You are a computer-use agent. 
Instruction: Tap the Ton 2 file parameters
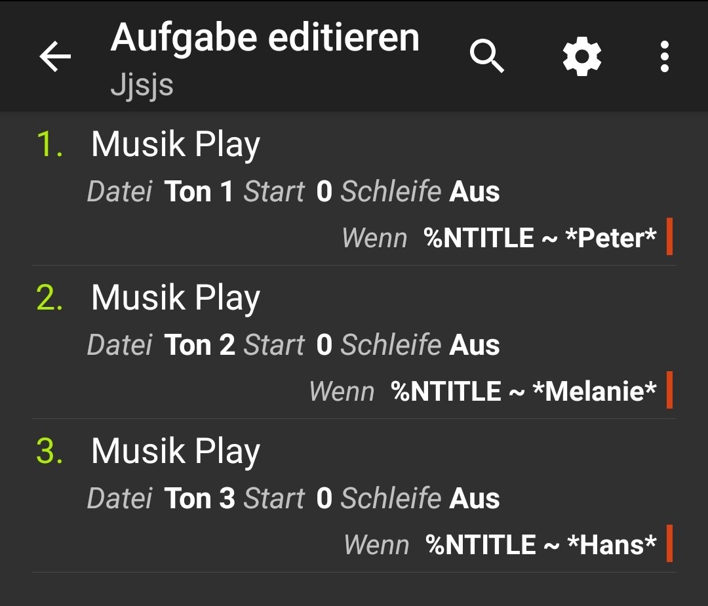294,345
